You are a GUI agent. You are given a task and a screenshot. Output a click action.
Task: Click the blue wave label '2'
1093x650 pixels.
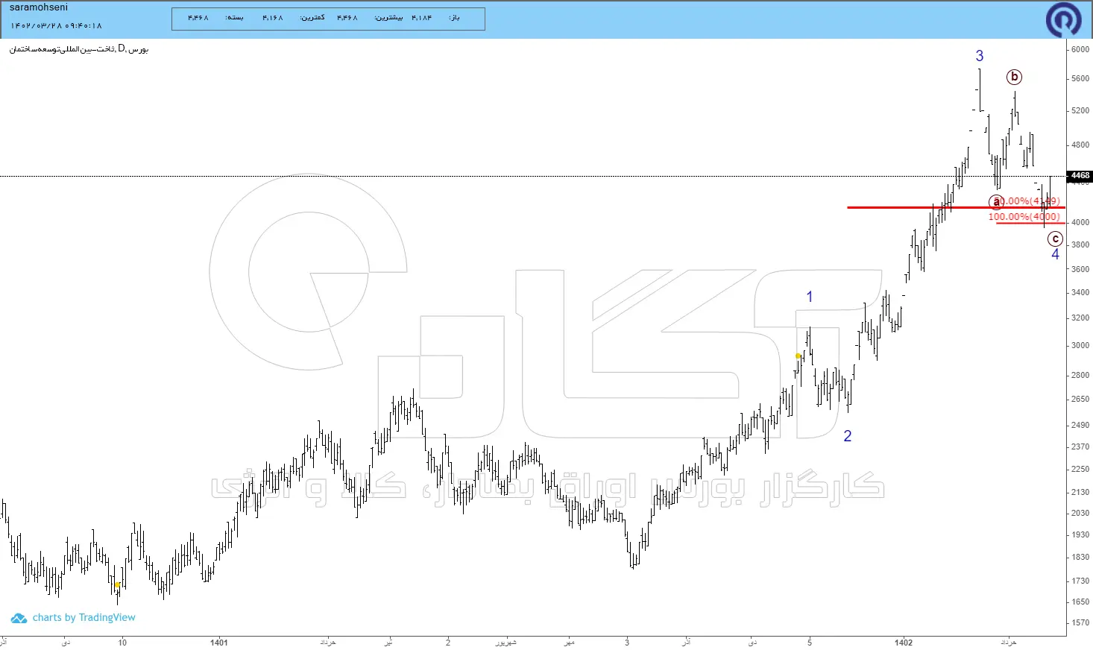click(x=848, y=436)
